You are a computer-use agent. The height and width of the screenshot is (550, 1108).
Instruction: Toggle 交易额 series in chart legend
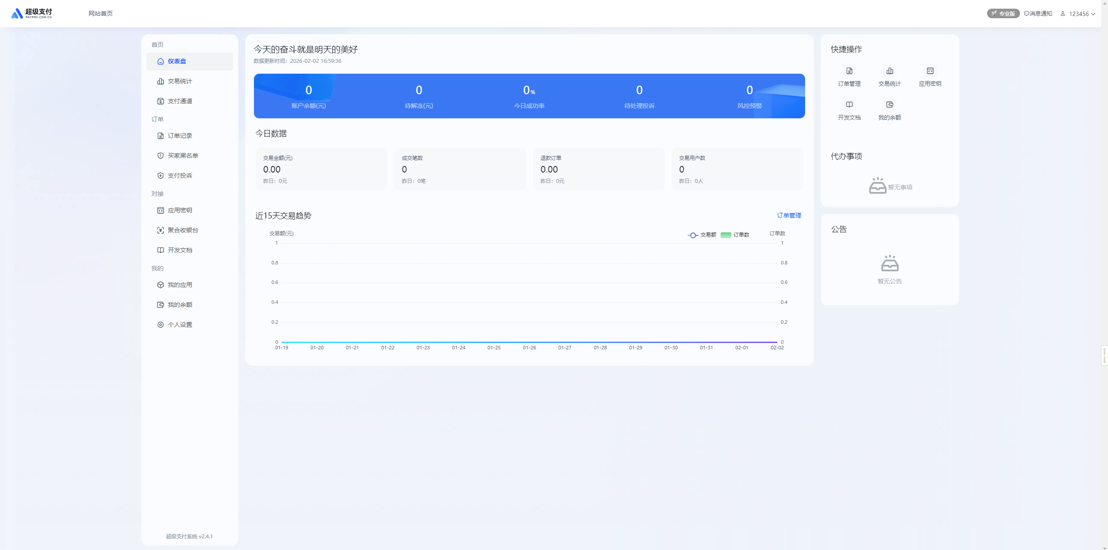click(x=702, y=235)
